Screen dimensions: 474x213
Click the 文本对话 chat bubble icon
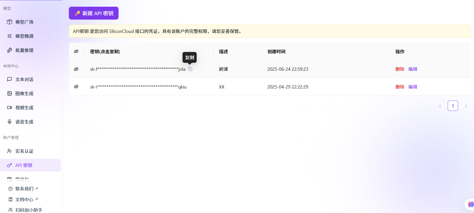(x=10, y=79)
